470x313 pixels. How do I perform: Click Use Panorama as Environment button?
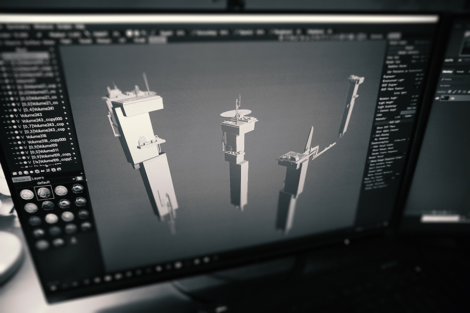(405, 71)
